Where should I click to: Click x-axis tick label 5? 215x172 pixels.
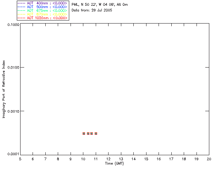pyautogui.click(x=20, y=159)
